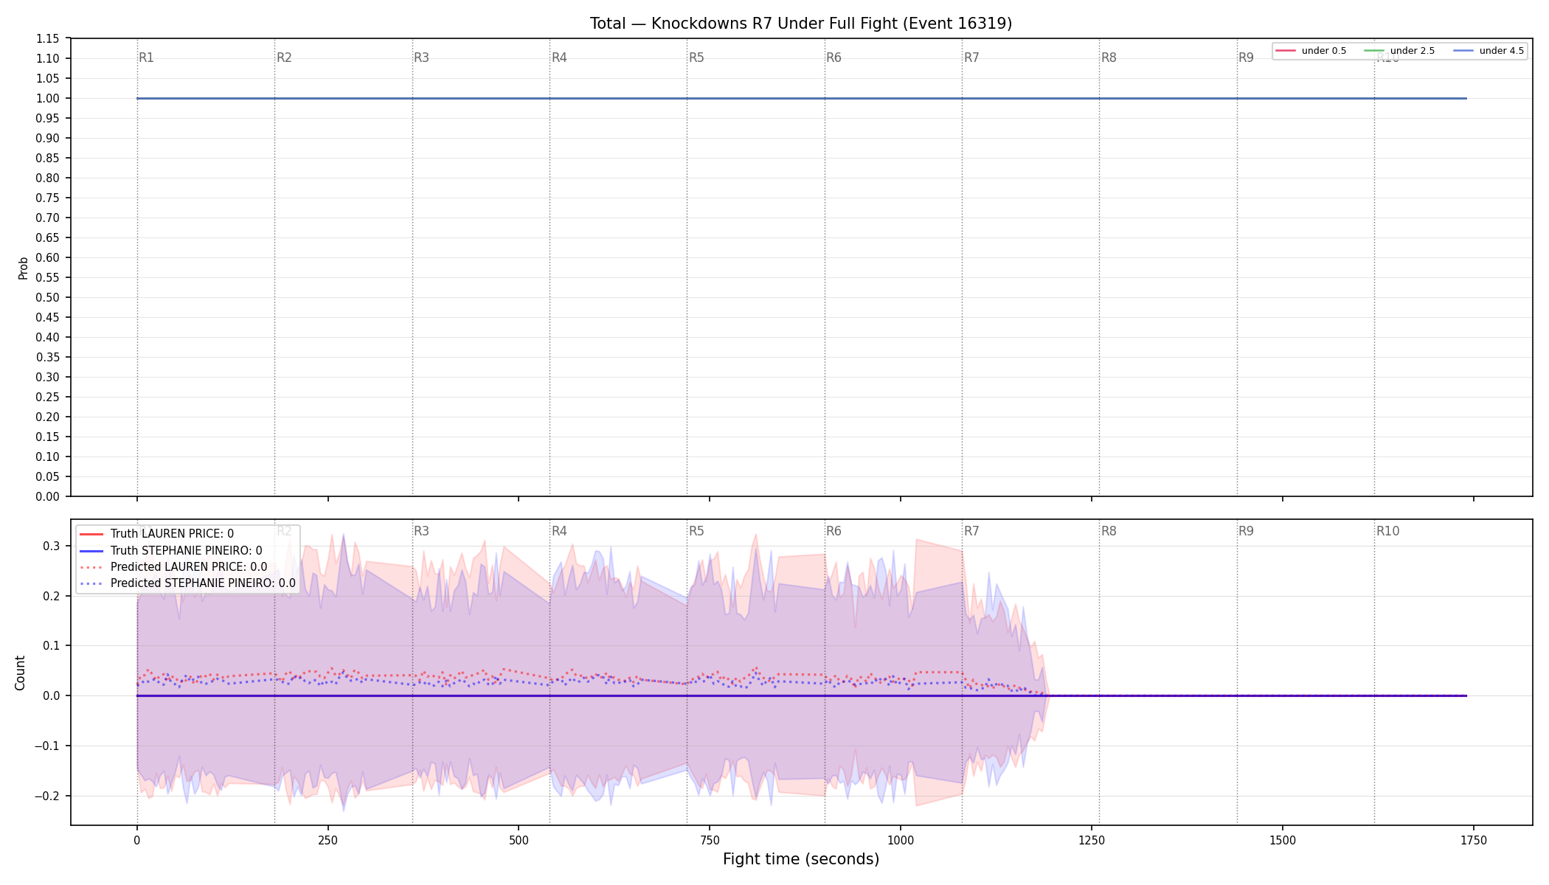
Task: Click the 0.50 tick on probability axis
Action: [x=48, y=297]
